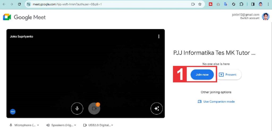Click the Switch account link
The height and width of the screenshot is (131, 272).
coord(250,18)
